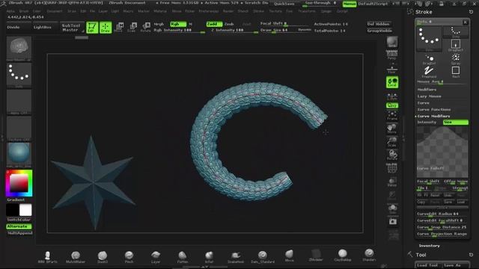Click the Frame icon on the right shelf
The height and width of the screenshot is (269, 479).
click(392, 115)
